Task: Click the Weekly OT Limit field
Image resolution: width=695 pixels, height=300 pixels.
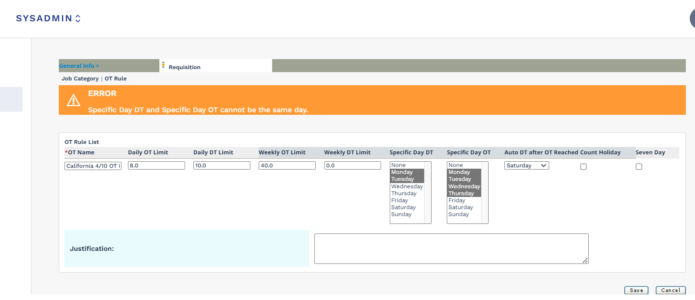Action: pyautogui.click(x=287, y=166)
